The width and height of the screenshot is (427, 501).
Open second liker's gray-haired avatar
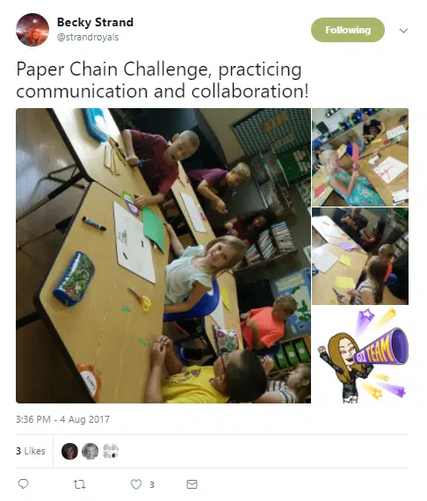pos(90,451)
